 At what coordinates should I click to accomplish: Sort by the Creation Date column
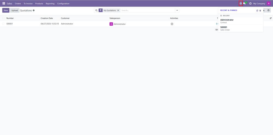47,18
